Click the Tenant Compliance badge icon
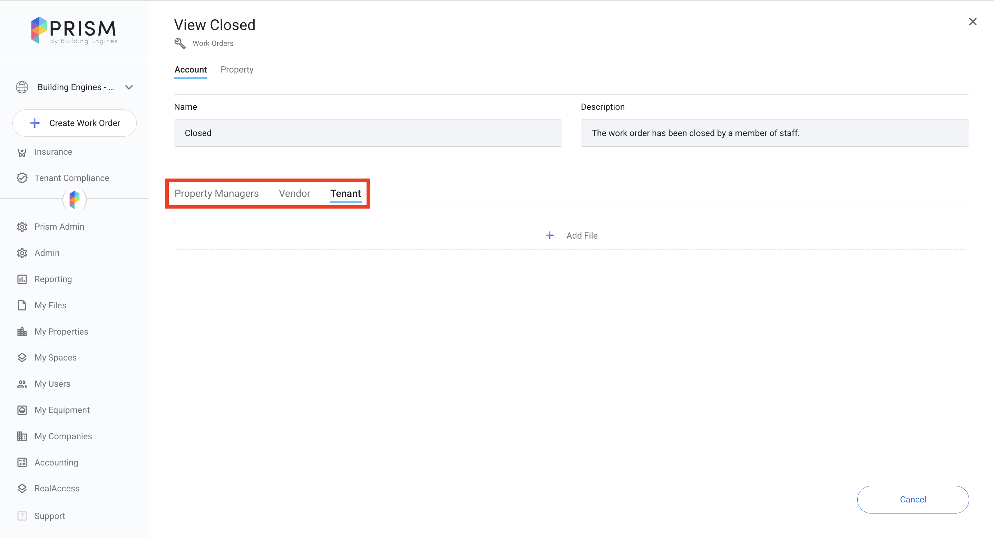The width and height of the screenshot is (994, 538). [22, 178]
